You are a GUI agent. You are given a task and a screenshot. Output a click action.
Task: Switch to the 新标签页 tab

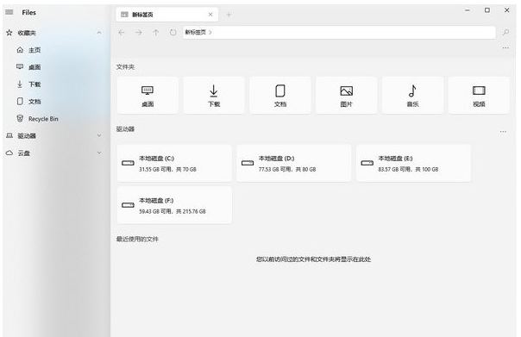click(x=167, y=15)
